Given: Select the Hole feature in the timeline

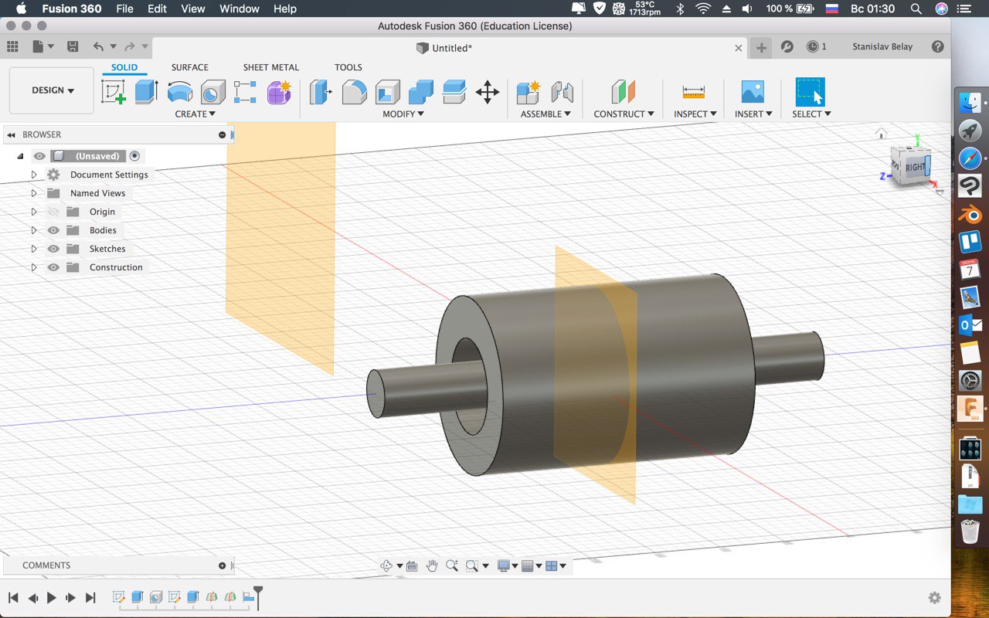Looking at the screenshot, I should pos(156,597).
